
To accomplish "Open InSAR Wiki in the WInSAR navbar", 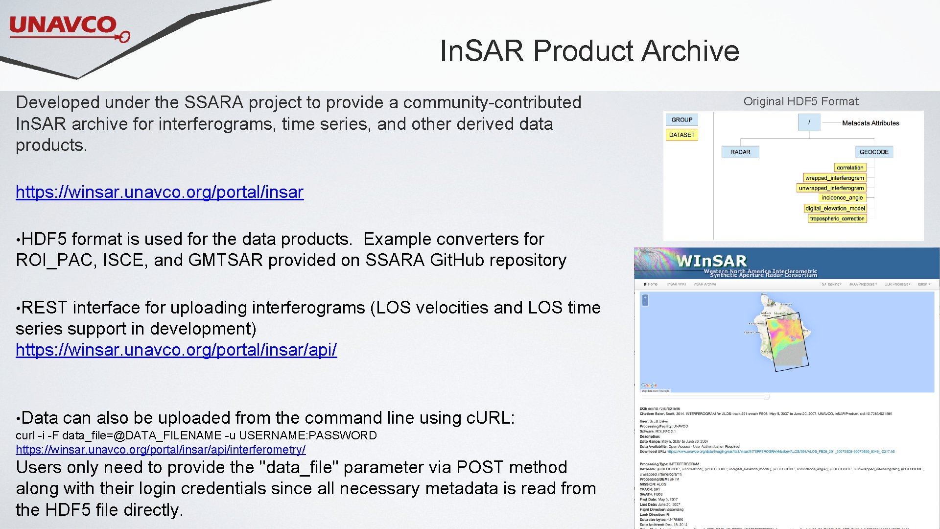I will [x=676, y=284].
